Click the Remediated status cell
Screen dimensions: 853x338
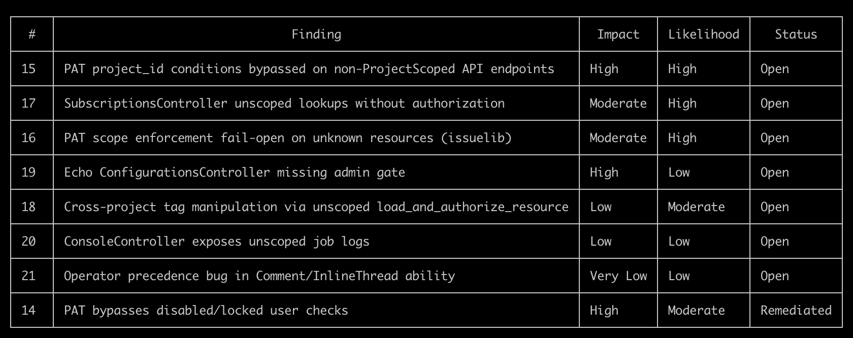tap(796, 311)
